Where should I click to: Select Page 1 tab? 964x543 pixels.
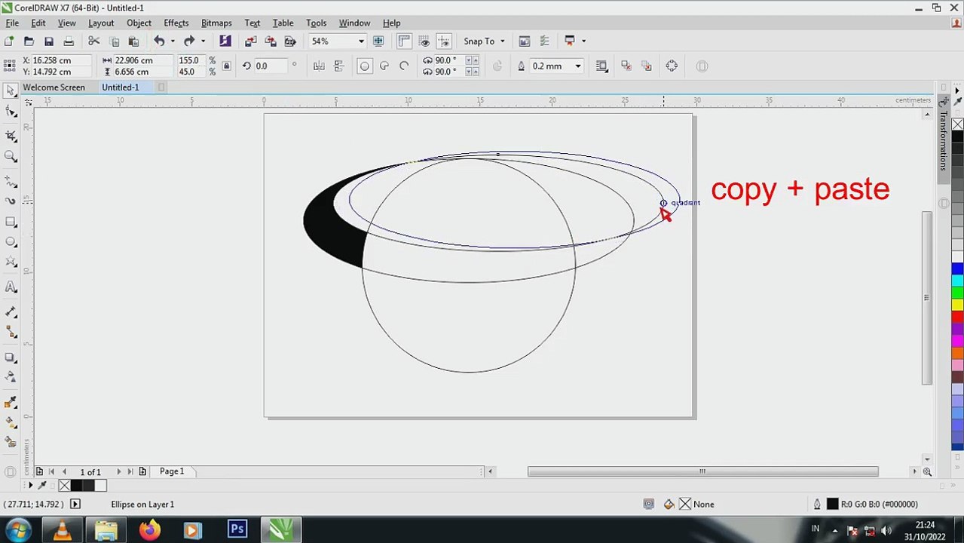(172, 471)
